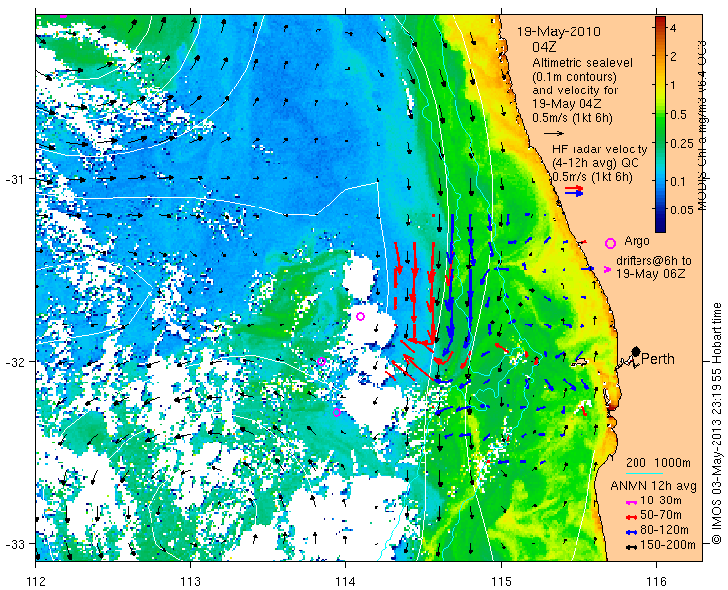Click the black Perth location dot
This screenshot has height=590, width=728.
coord(637,351)
